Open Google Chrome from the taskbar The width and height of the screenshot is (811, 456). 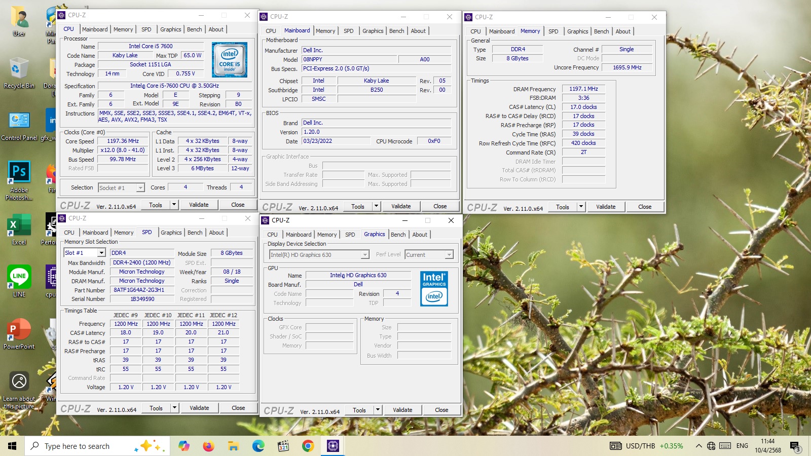pyautogui.click(x=308, y=446)
